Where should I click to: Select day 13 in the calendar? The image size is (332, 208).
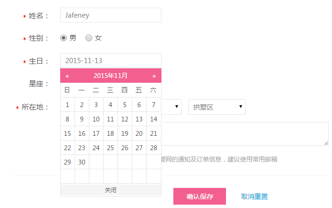pyautogui.click(x=139, y=119)
